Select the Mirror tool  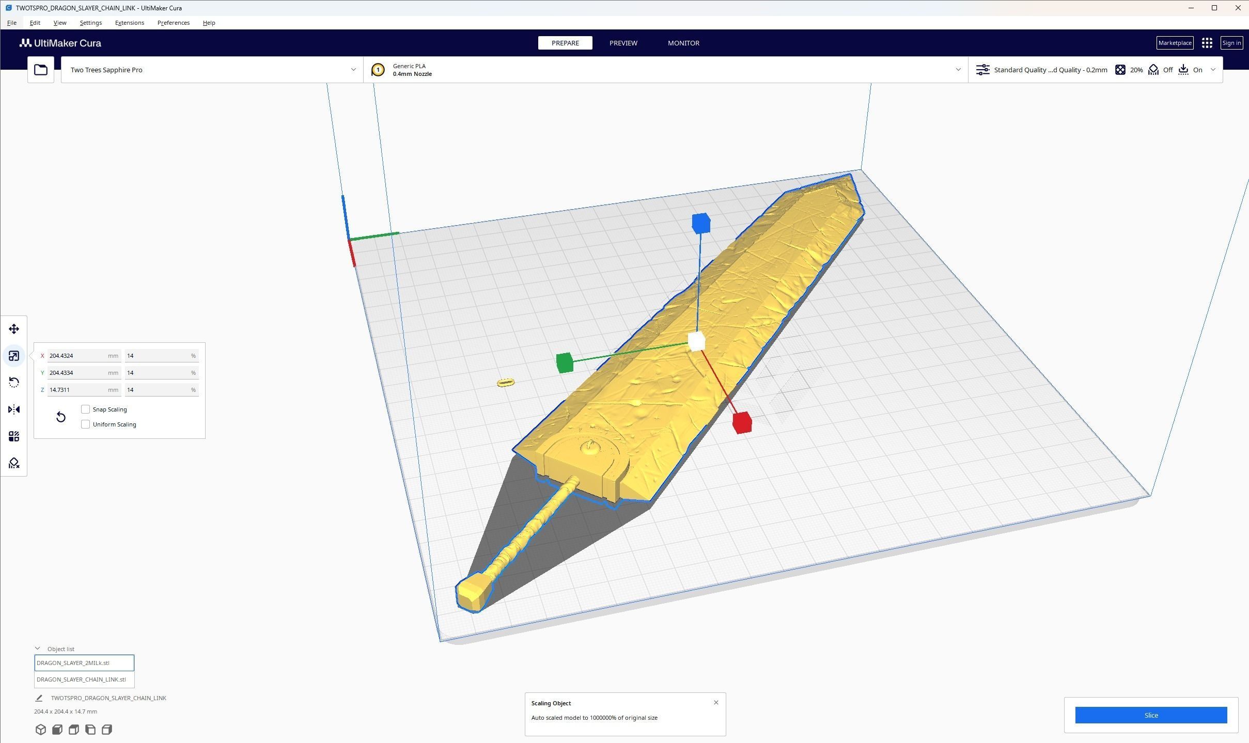coord(14,409)
